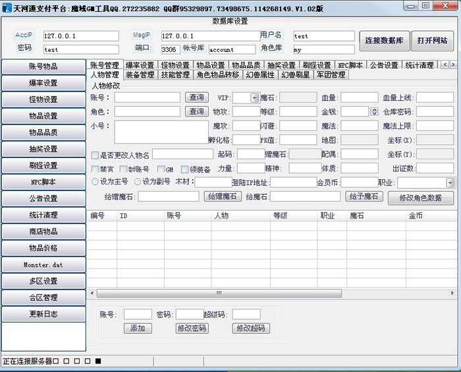461x372 pixels.
Task: Click the app icon in the title bar
Action: 7,6
